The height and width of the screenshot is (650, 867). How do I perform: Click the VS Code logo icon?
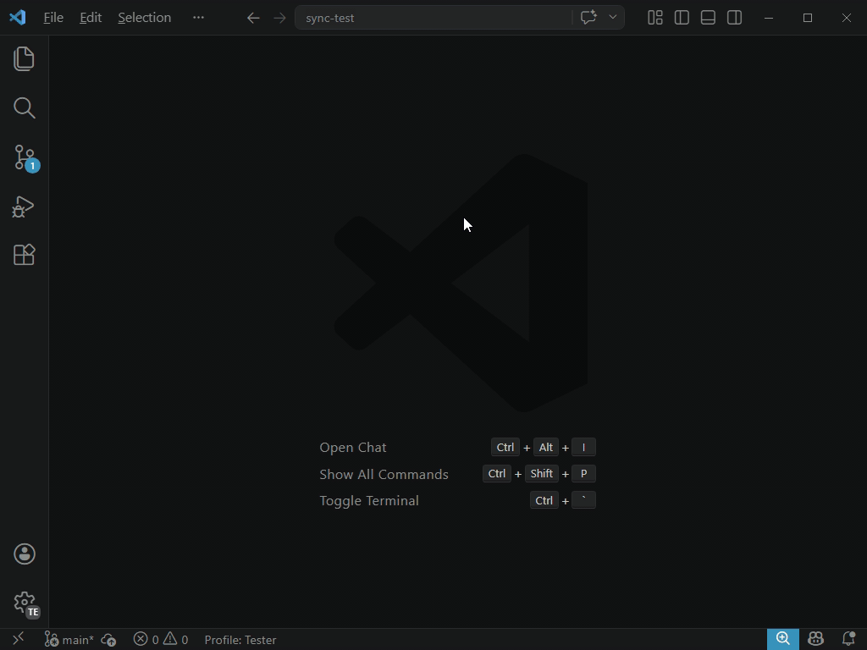[x=18, y=18]
